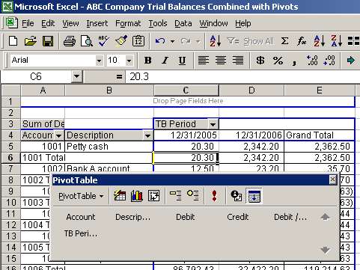Open the TB Period field dropdown
This screenshot has height=270, width=360.
(x=213, y=124)
